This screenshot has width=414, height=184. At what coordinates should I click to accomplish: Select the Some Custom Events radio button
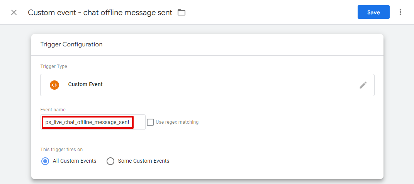(x=110, y=161)
